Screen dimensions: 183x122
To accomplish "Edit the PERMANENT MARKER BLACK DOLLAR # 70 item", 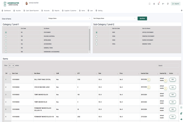I will [x=173, y=109].
